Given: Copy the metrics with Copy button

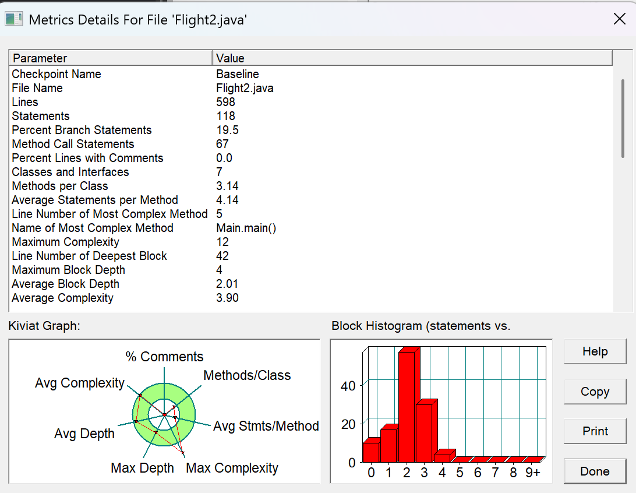Looking at the screenshot, I should pyautogui.click(x=595, y=392).
